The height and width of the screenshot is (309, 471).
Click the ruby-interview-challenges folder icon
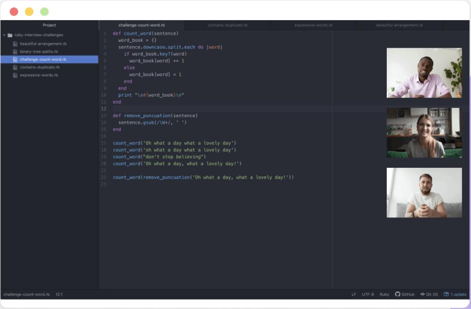click(x=10, y=35)
